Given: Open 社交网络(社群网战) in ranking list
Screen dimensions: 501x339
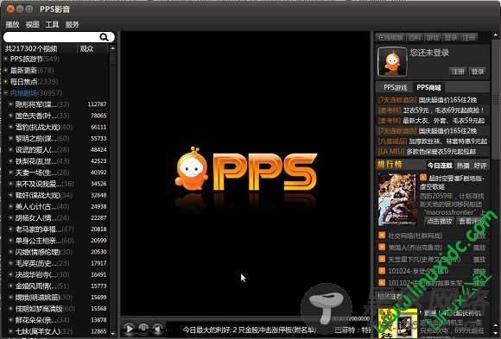Looking at the screenshot, I should coord(415,235).
